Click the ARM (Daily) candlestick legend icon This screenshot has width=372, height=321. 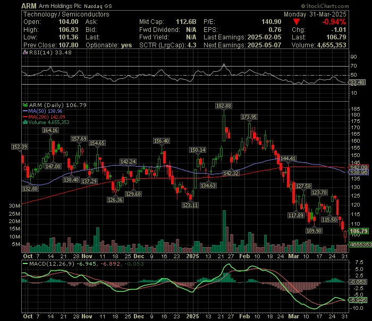click(x=25, y=105)
